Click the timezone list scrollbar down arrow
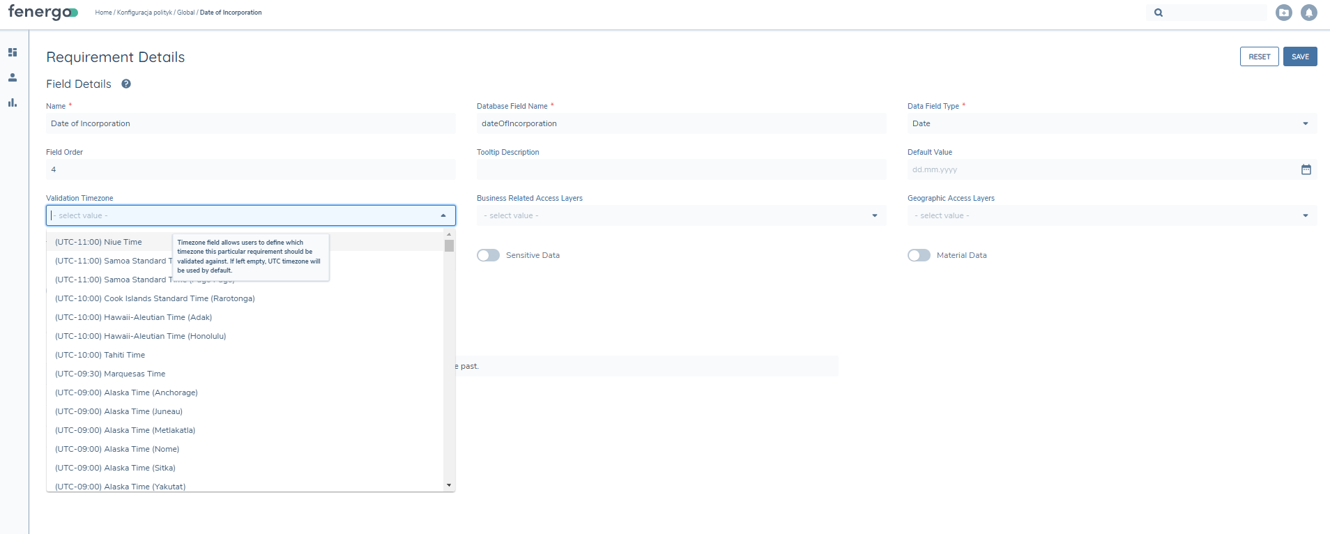This screenshot has width=1330, height=534. [449, 485]
